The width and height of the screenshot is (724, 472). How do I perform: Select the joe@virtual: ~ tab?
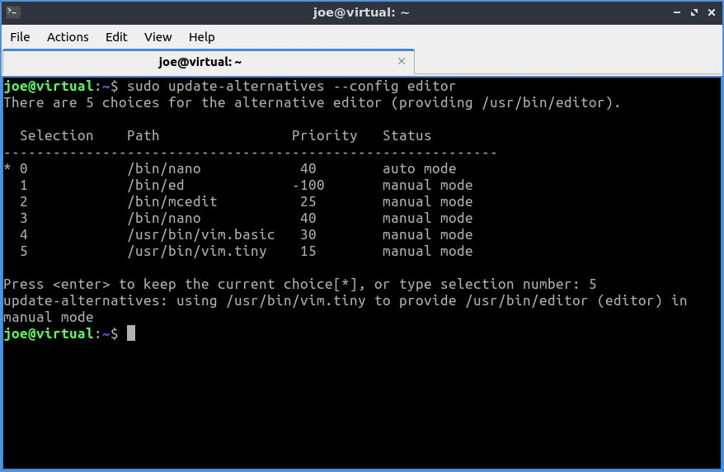click(209, 62)
